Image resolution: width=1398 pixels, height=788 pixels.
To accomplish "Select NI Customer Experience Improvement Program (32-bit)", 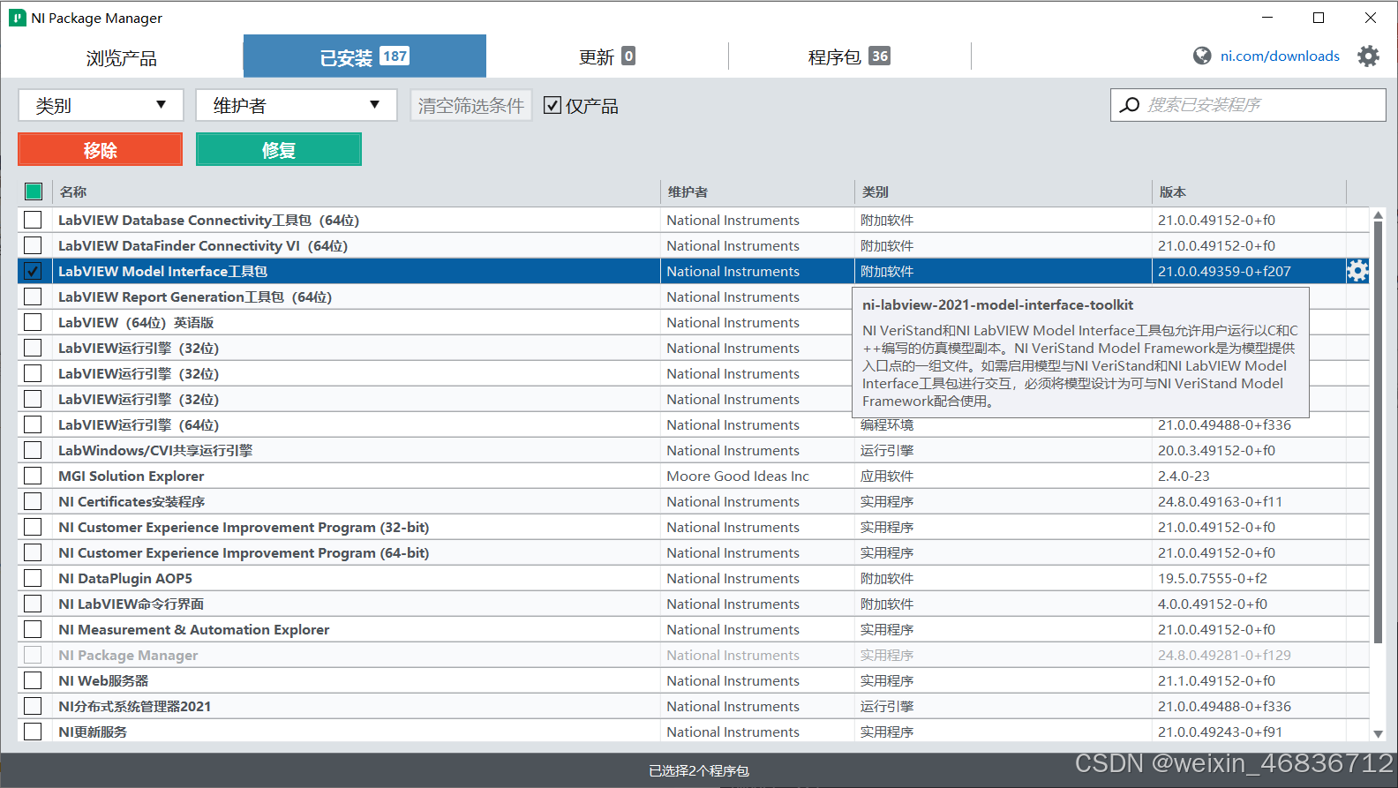I will 694,527.
